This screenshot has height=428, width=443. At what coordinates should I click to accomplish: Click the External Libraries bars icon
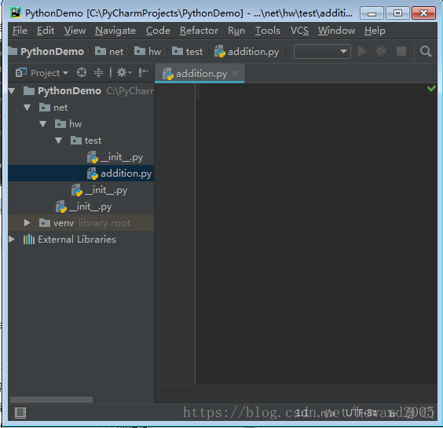[x=28, y=240]
